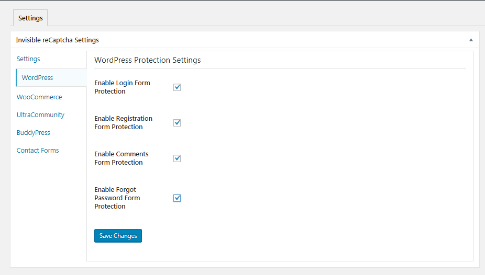Open the Settings tab at top

30,18
